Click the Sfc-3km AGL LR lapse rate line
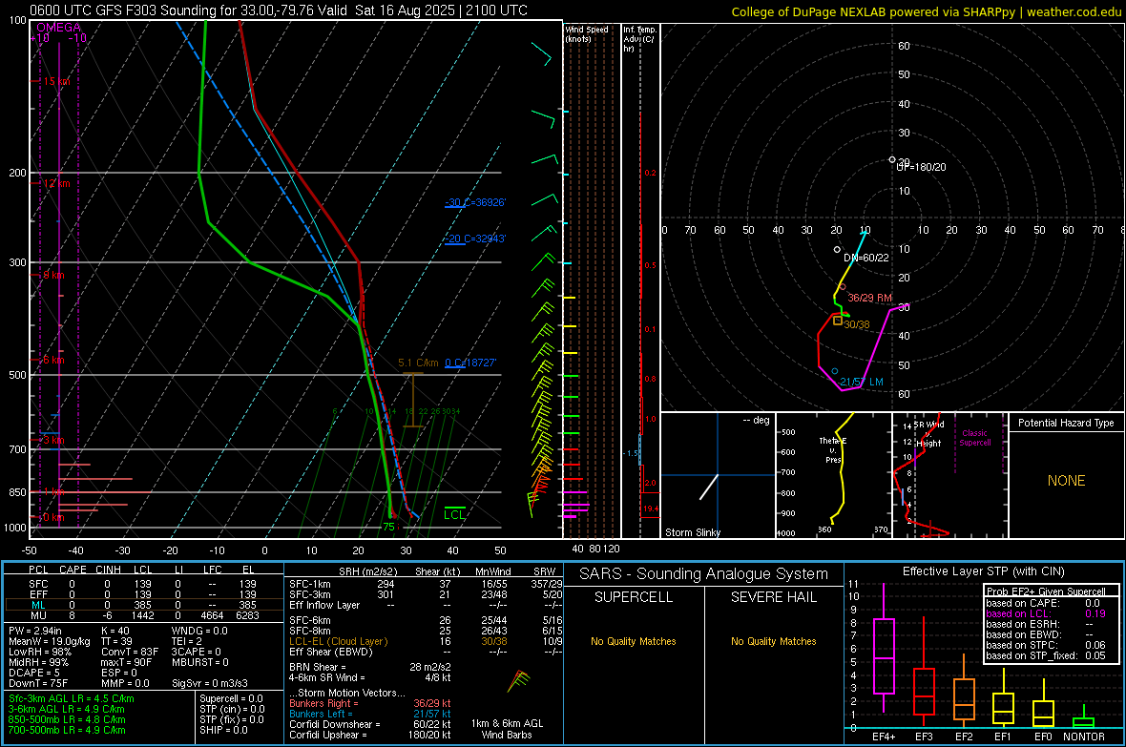1126x747 pixels. [72, 698]
